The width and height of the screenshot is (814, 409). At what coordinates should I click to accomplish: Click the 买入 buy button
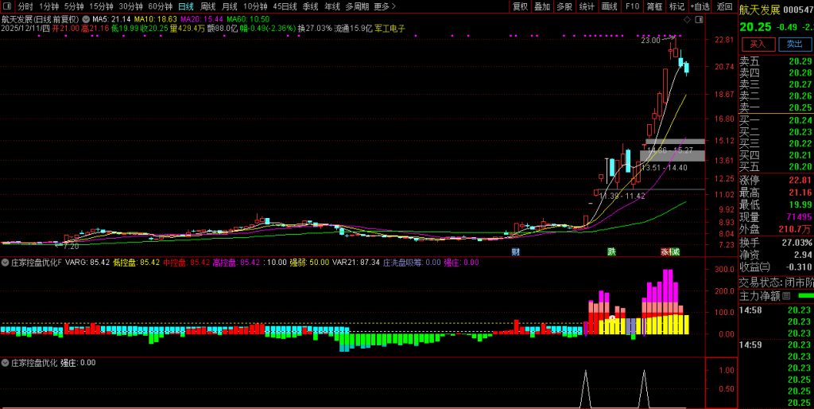[x=758, y=45]
